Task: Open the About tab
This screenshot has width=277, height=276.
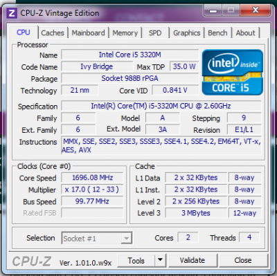Action: click(245, 33)
